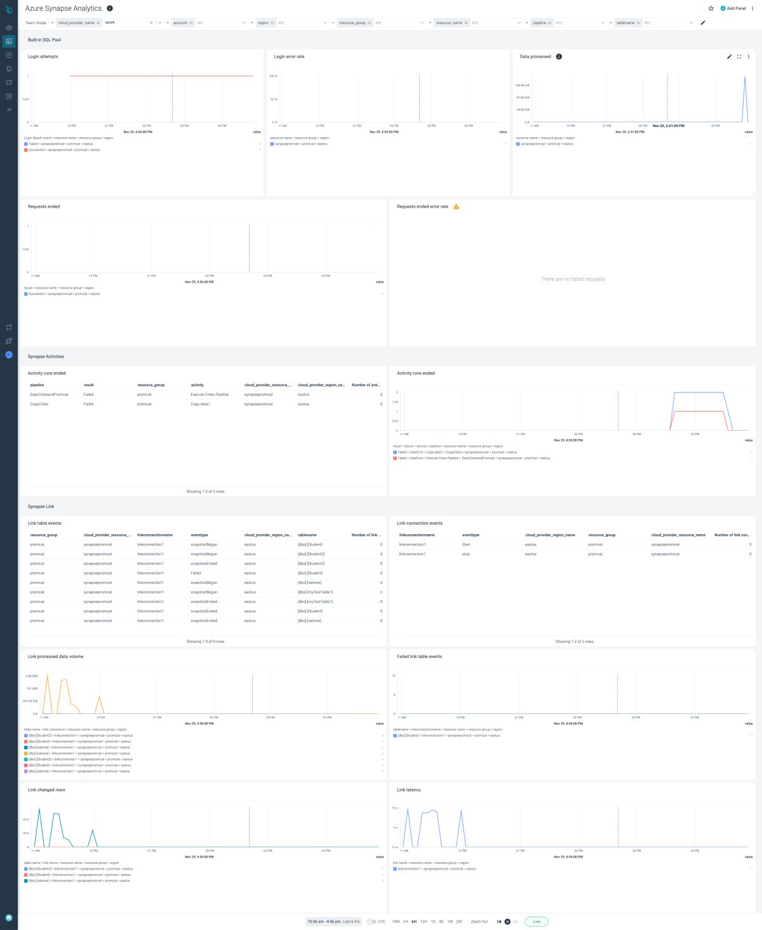
Task: Select the 6H time range
Action: point(414,922)
